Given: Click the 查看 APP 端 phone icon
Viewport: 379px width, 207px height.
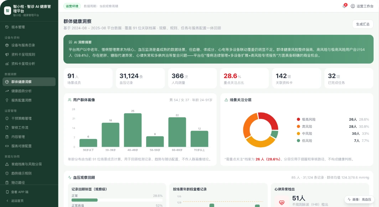Looking at the screenshot, I should (x=7, y=192).
